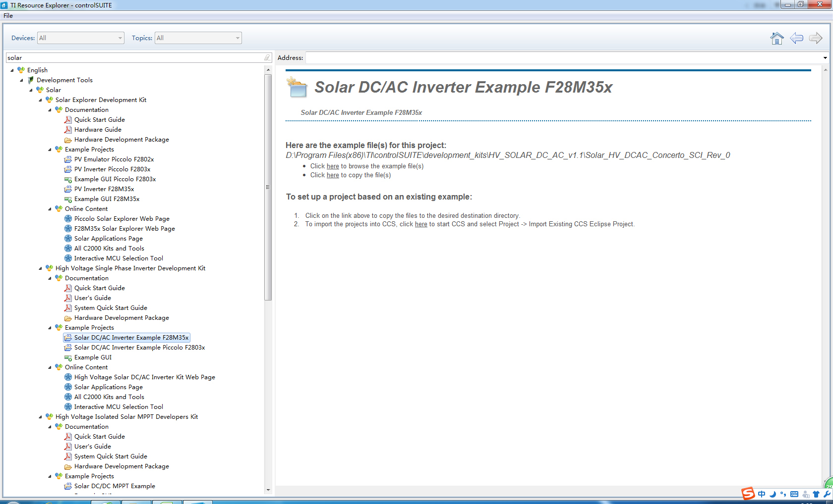The height and width of the screenshot is (504, 833).
Task: Click the moon icon on the input toolbar
Action: [x=773, y=494]
